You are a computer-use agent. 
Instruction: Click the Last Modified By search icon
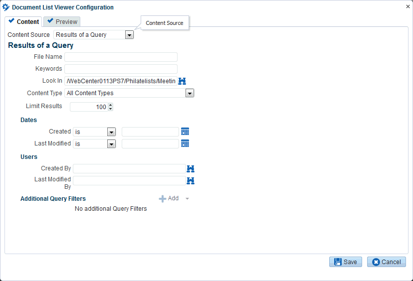point(190,181)
